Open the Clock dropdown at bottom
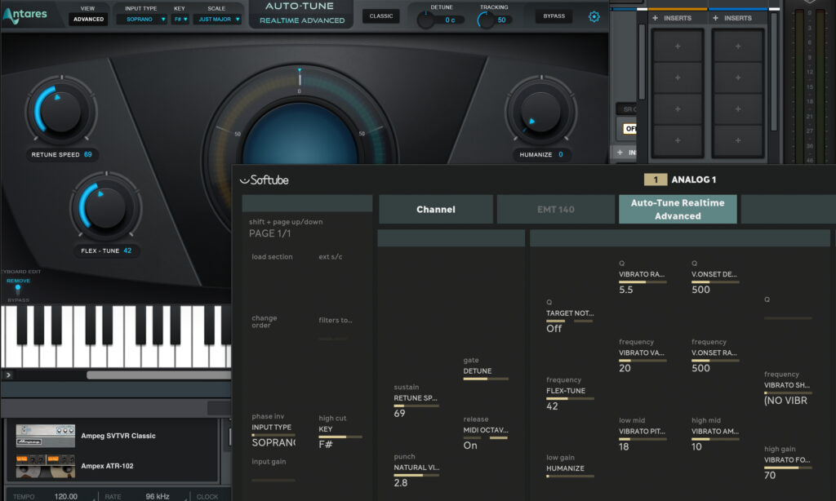 [207, 497]
